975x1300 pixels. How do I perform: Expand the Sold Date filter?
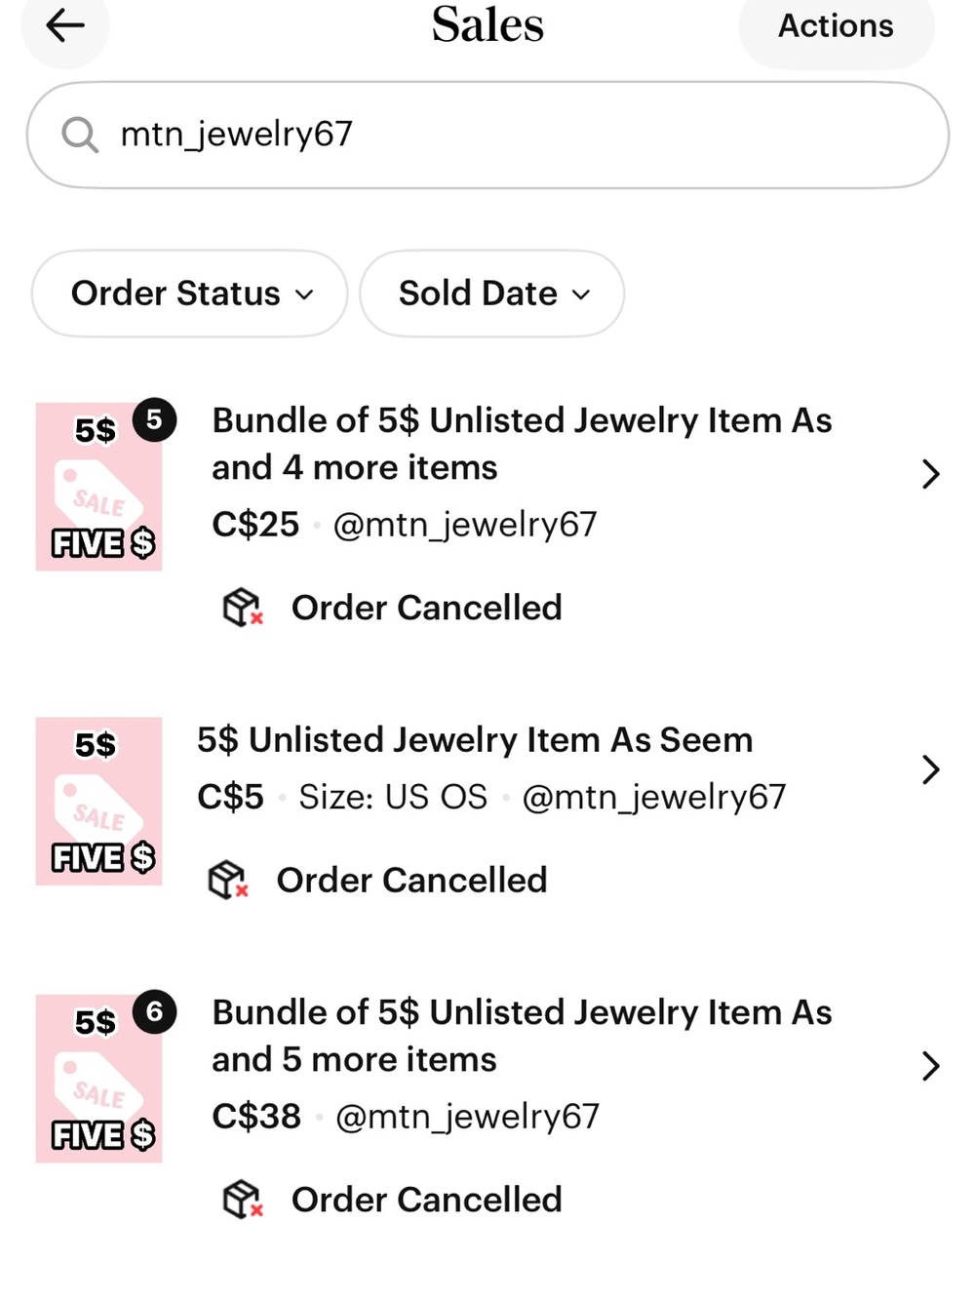[492, 294]
